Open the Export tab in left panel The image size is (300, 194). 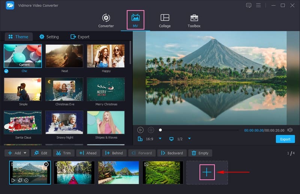click(80, 37)
